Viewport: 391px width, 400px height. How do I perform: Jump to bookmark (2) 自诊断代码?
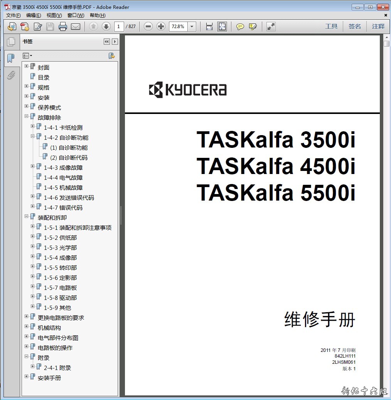click(69, 157)
